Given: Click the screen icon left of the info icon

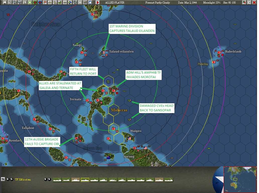Looking at the screenshot, I should [20, 2].
